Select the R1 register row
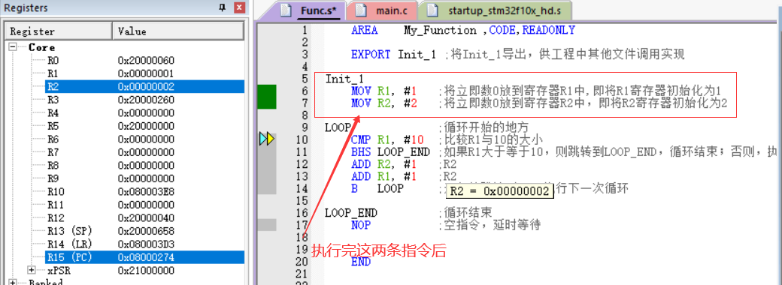Viewport: 782px width, 285px height. tap(144, 73)
